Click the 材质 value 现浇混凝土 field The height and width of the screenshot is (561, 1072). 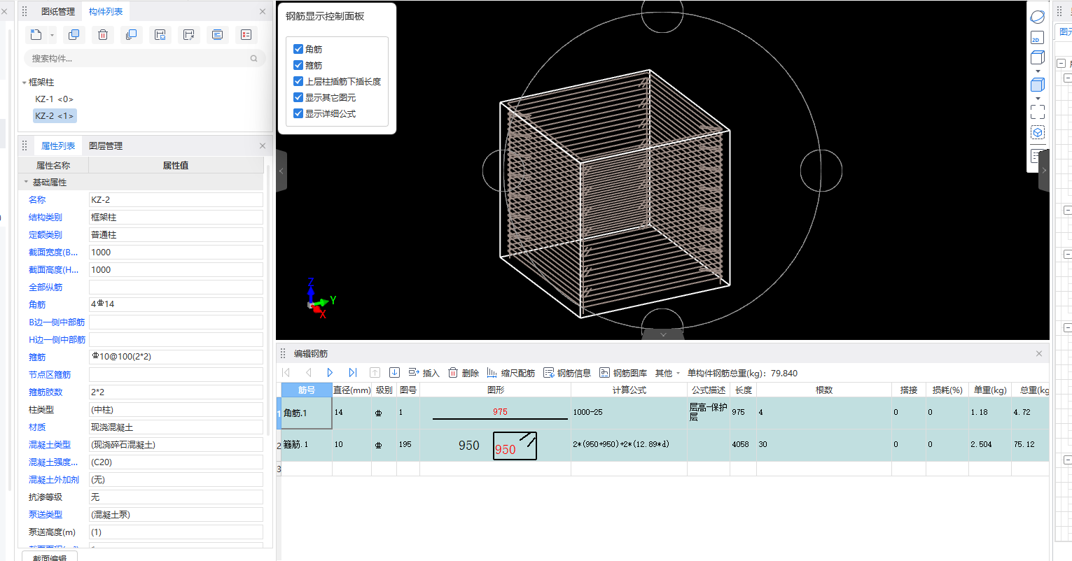(x=176, y=427)
